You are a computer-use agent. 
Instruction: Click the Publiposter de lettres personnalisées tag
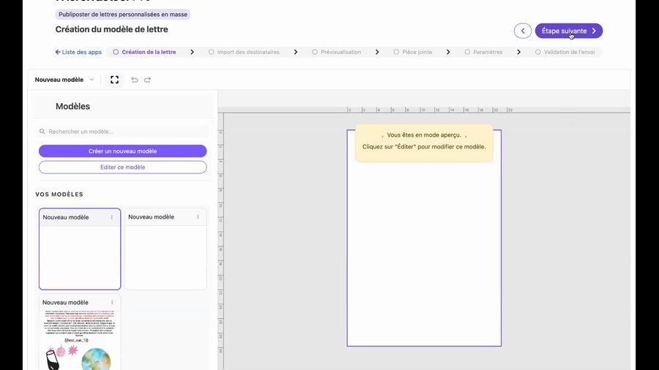(x=123, y=15)
